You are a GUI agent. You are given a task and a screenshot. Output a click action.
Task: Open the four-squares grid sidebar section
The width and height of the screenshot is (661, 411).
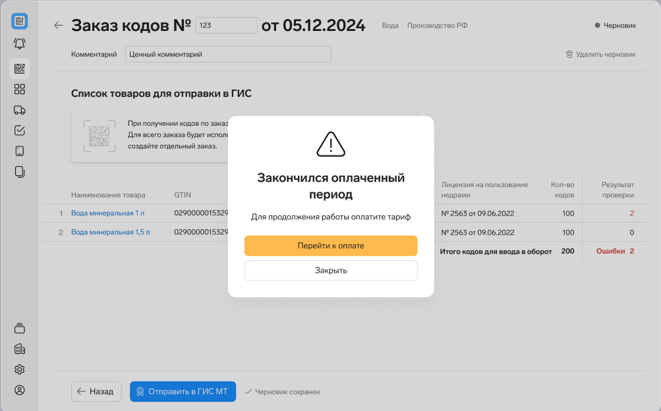(20, 89)
